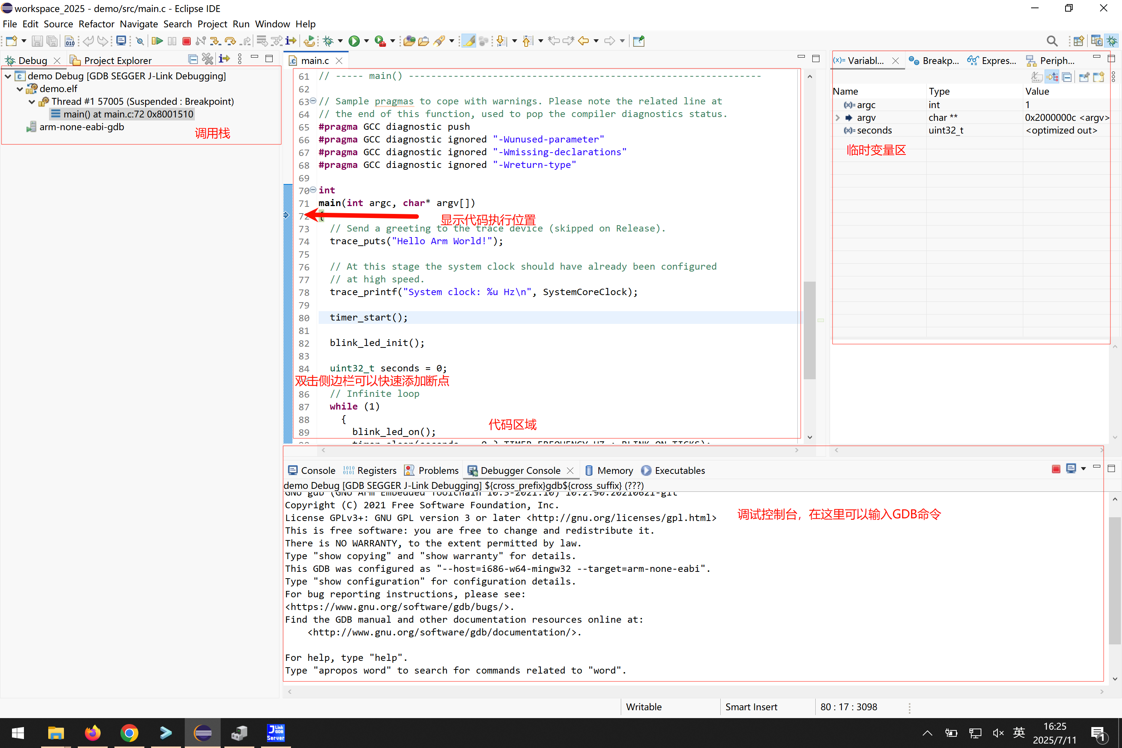Open the Search magnifier in top-right toolbar
The height and width of the screenshot is (748, 1122).
click(x=1052, y=41)
